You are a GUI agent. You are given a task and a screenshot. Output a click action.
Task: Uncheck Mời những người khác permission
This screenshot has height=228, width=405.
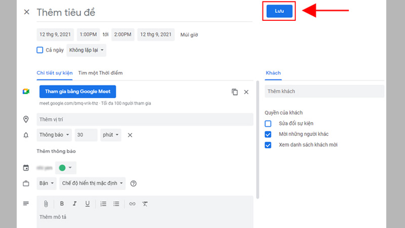point(268,134)
